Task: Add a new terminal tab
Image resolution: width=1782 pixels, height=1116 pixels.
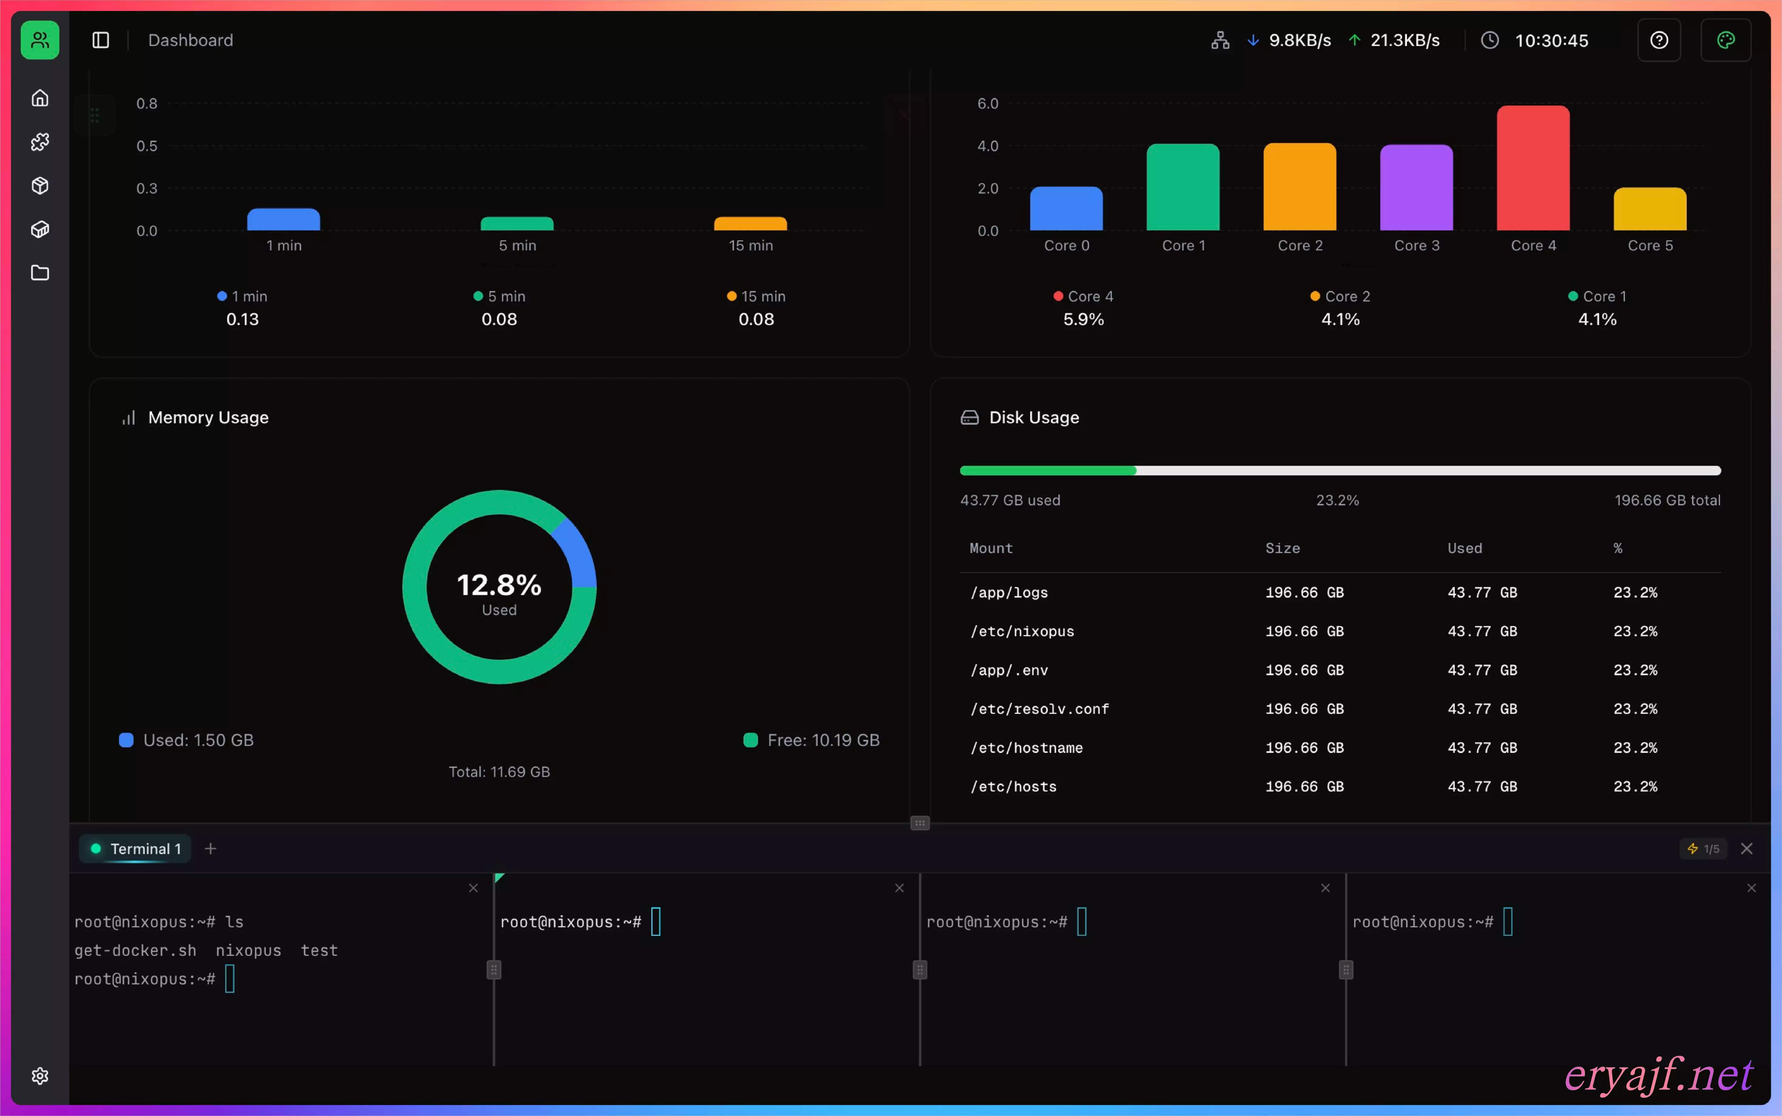Action: 211,849
